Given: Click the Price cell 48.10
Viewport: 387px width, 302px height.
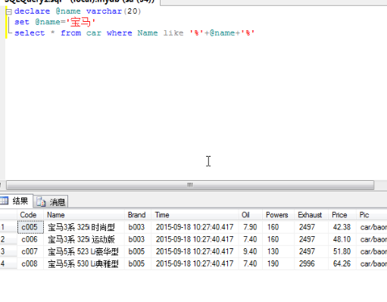Looking at the screenshot, I should pos(342,239).
